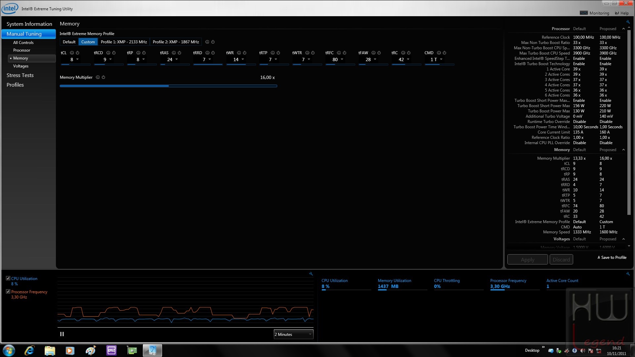Collapse the Voltages summary section
Viewport: 635px width, 357px height.
[623, 239]
